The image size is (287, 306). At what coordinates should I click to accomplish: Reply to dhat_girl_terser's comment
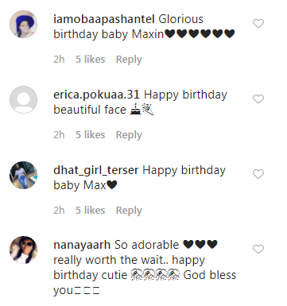click(x=129, y=211)
